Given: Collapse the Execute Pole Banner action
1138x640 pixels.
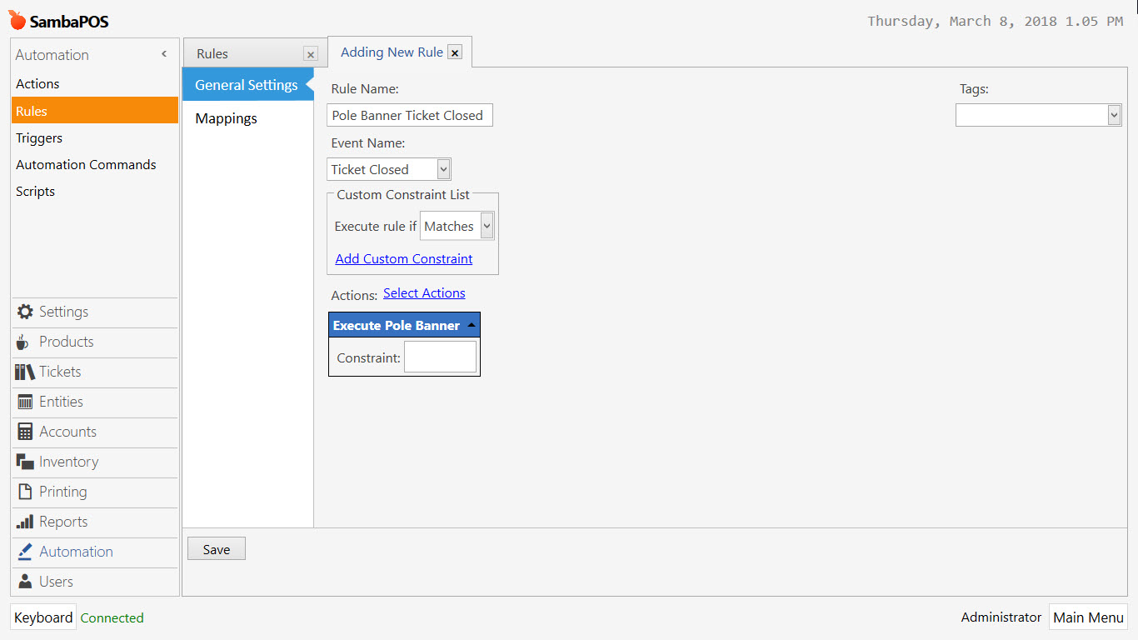Looking at the screenshot, I should 471,325.
